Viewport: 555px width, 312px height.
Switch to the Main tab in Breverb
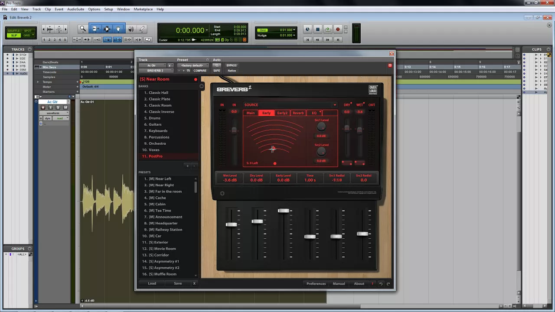coord(251,113)
